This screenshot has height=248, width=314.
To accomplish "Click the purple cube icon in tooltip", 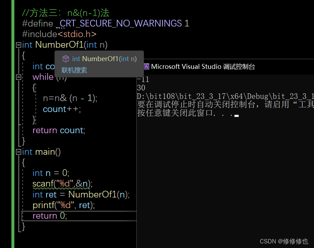I will (66, 59).
